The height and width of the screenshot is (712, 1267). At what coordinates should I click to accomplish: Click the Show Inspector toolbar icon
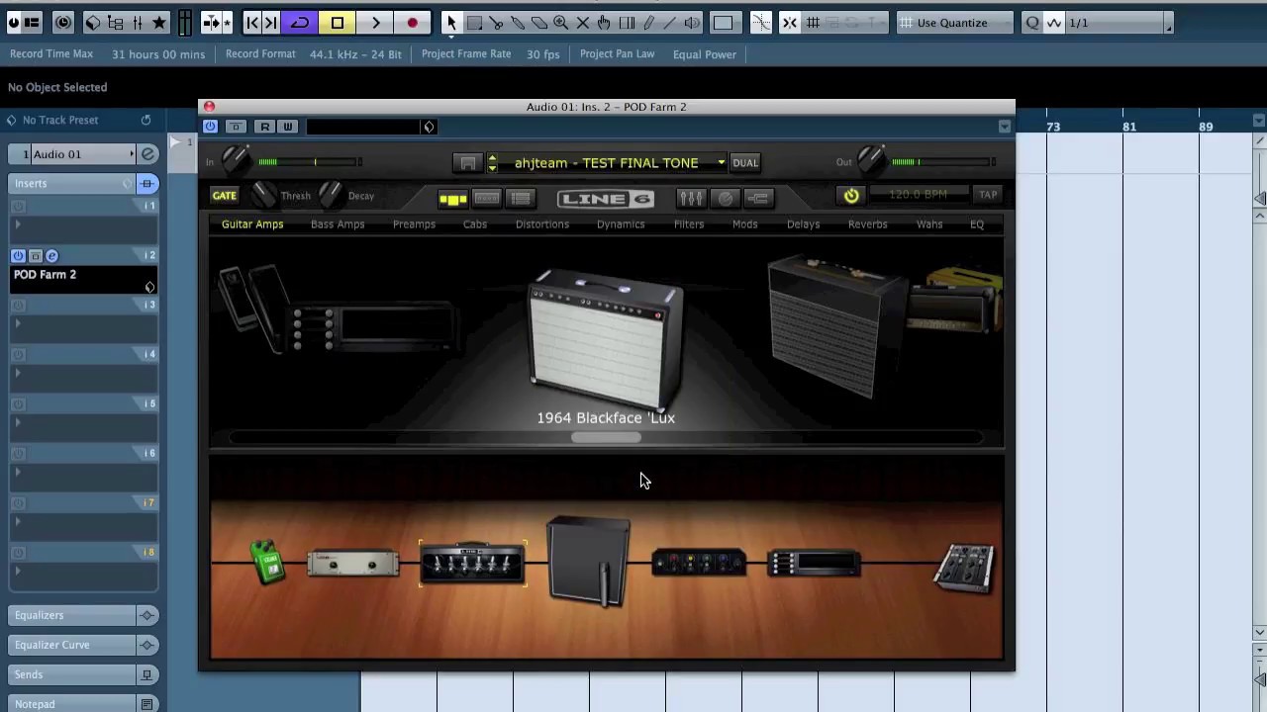tap(31, 23)
